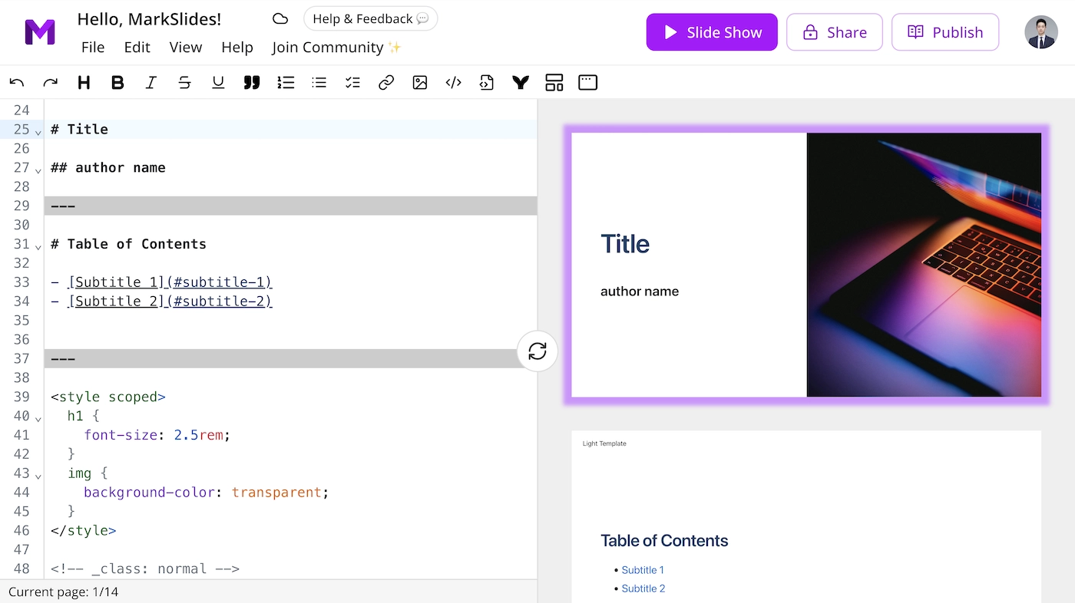
Task: Toggle bold formatting in the toolbar
Action: (117, 82)
